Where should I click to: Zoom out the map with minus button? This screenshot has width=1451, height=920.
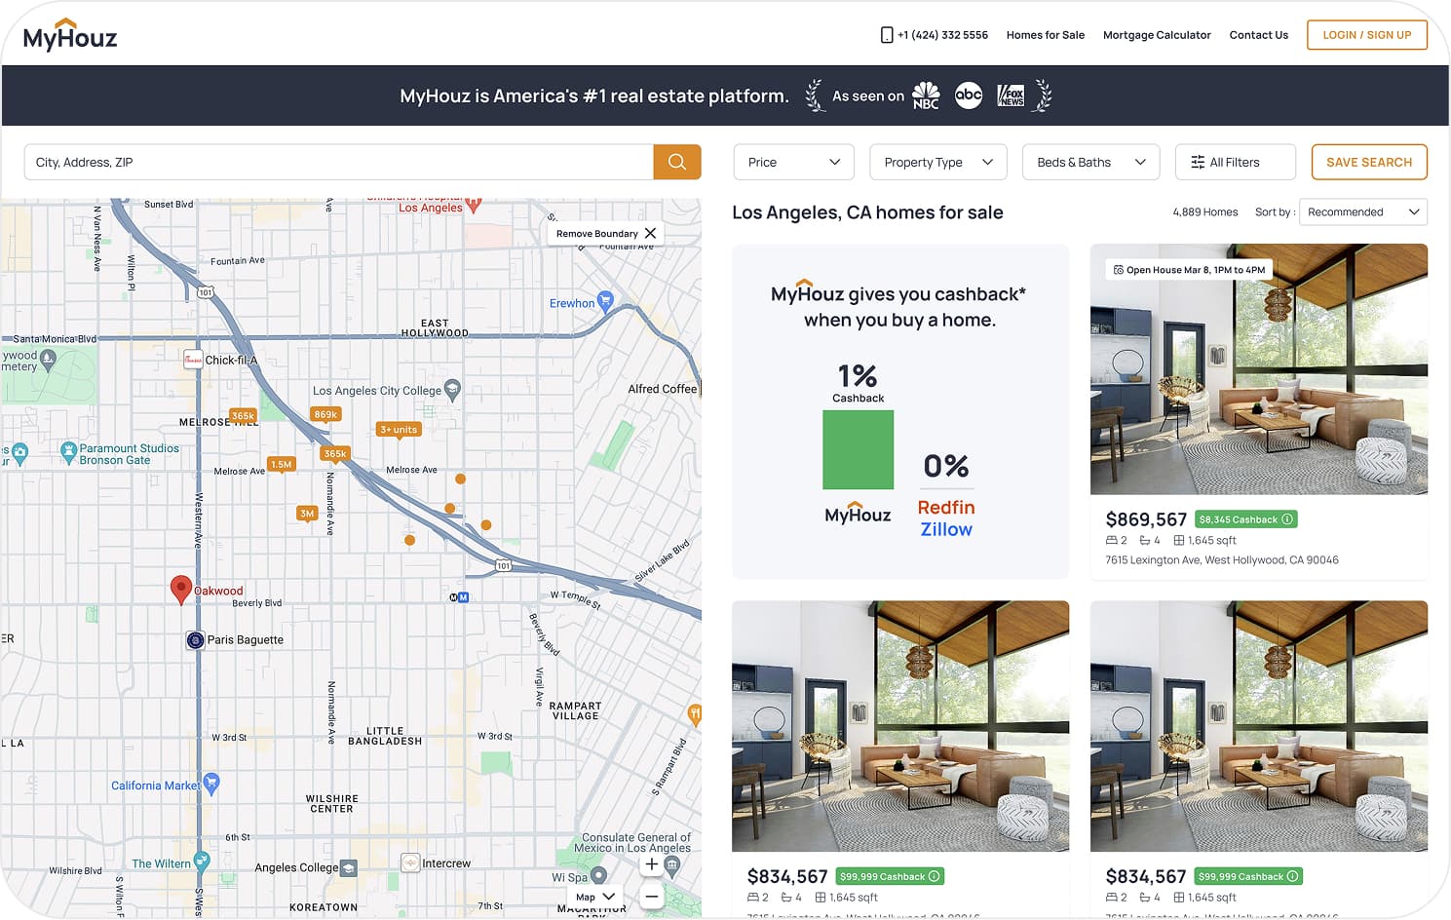652,897
